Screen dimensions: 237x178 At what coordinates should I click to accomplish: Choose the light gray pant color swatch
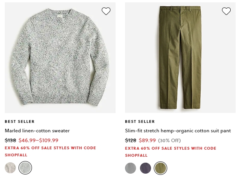pos(131,168)
